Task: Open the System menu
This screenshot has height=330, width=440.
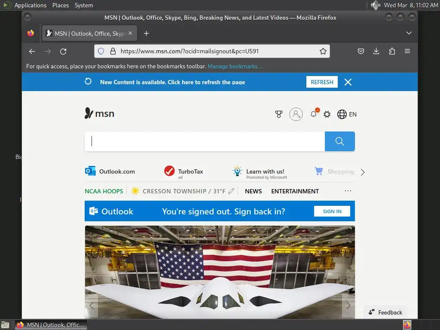Action: point(84,5)
